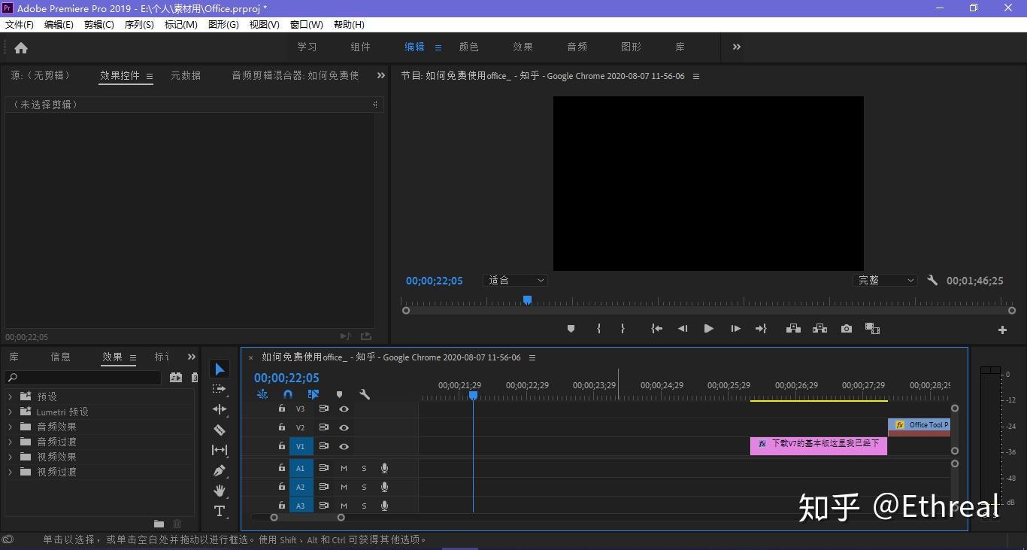Play the program monitor

pyautogui.click(x=708, y=329)
